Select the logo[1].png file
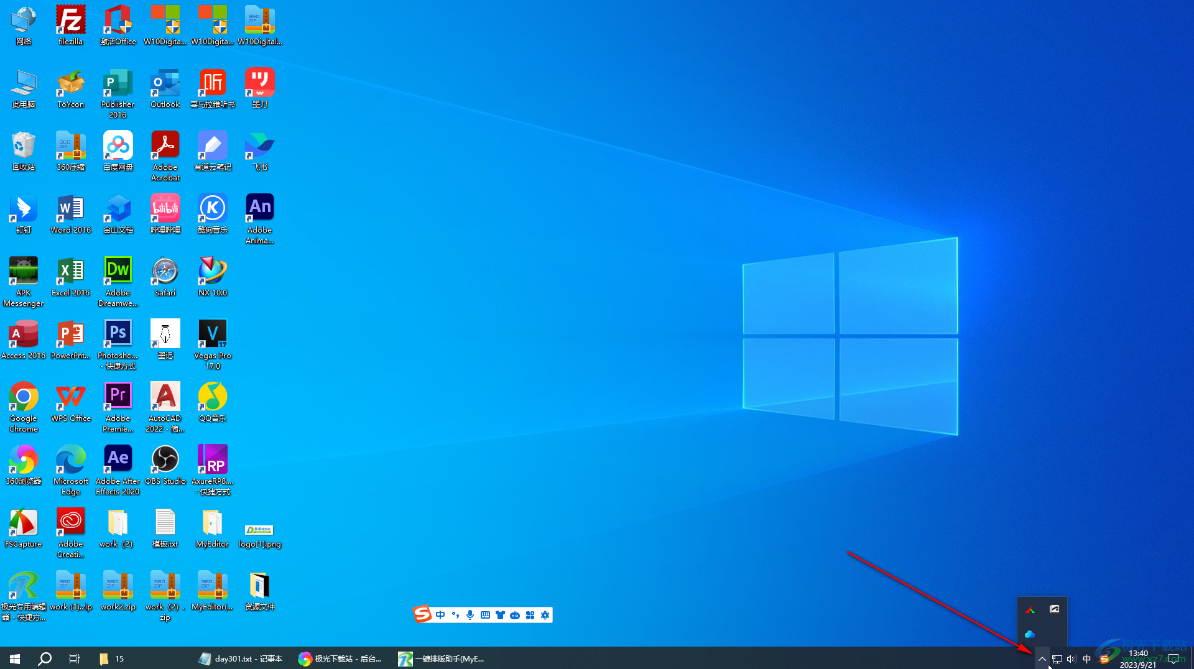 tap(259, 535)
